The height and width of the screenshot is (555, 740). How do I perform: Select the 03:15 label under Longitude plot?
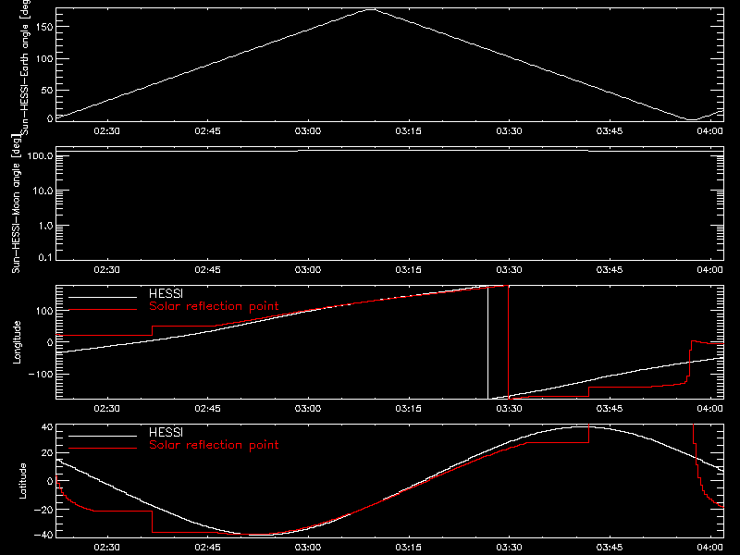point(408,408)
